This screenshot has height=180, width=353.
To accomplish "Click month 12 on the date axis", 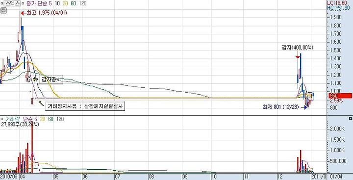I will 280,177.
